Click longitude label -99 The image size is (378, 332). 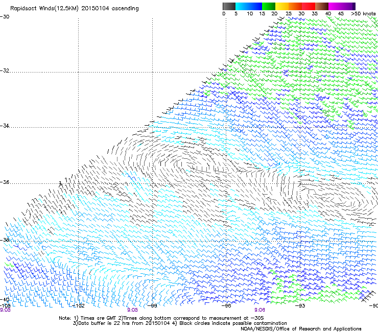coord(152,306)
